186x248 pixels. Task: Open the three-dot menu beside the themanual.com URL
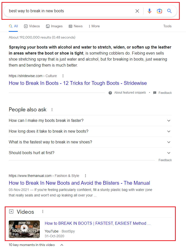(x=85, y=176)
